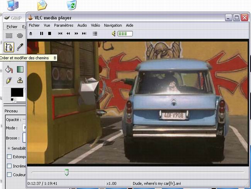Click the VLC seek slider handle
Viewport: 251px width, 189px height.
tap(67, 172)
